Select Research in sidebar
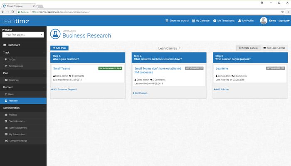Viewport: 291px width, 166px height. click(23, 101)
